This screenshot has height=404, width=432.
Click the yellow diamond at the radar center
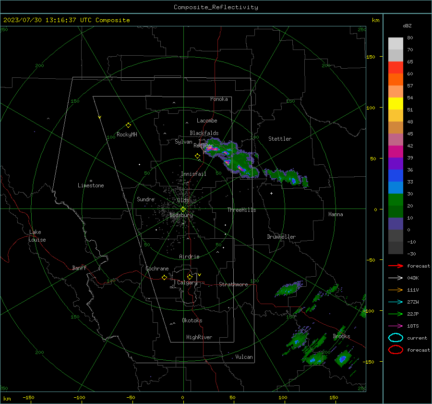click(183, 209)
